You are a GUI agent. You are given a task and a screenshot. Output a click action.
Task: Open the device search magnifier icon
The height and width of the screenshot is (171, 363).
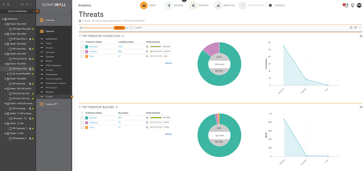click(x=8, y=5)
